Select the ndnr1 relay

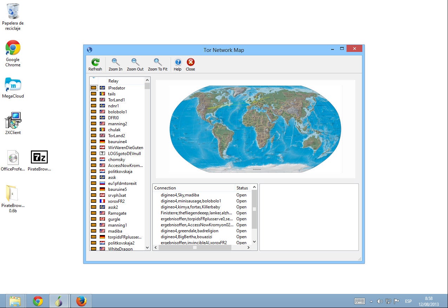tap(113, 106)
